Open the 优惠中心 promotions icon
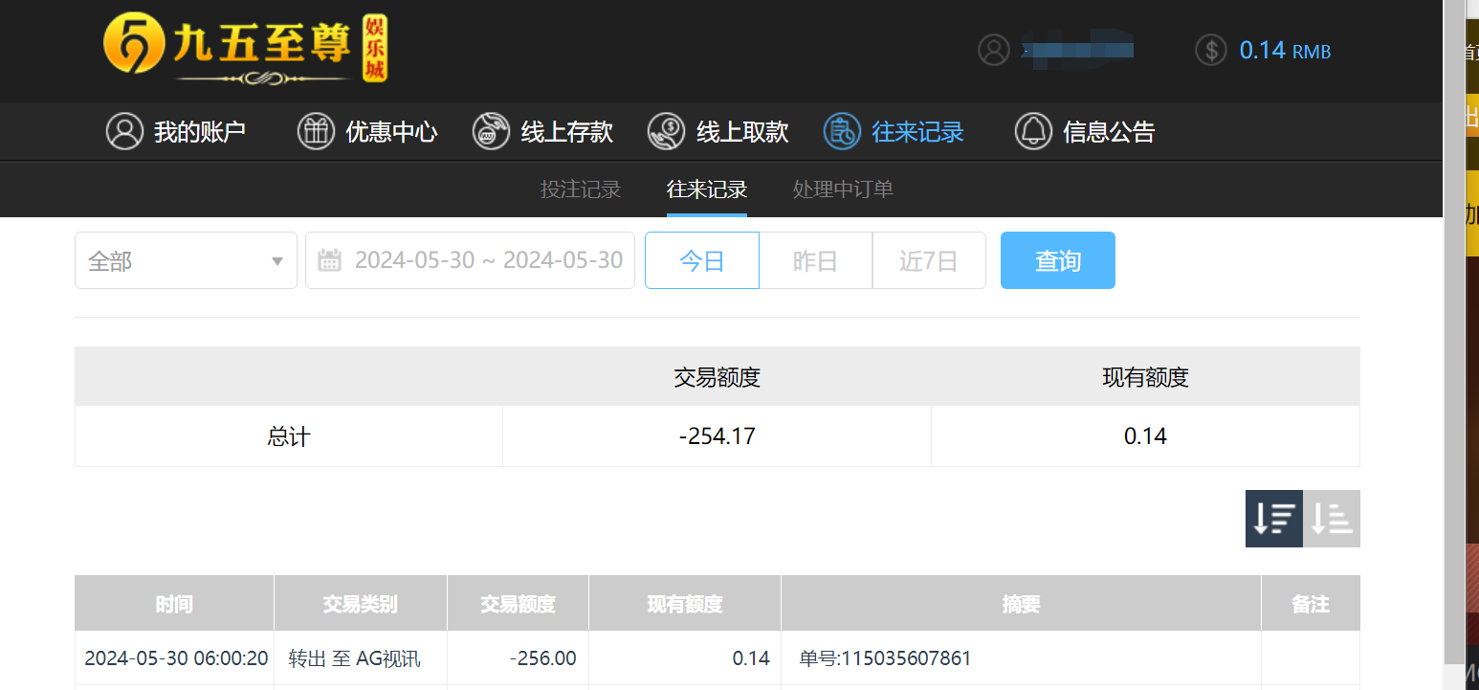Viewport: 1479px width, 690px height. coord(316,131)
